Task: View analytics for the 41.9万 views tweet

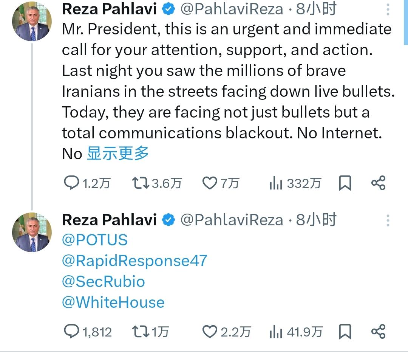Action: click(276, 332)
